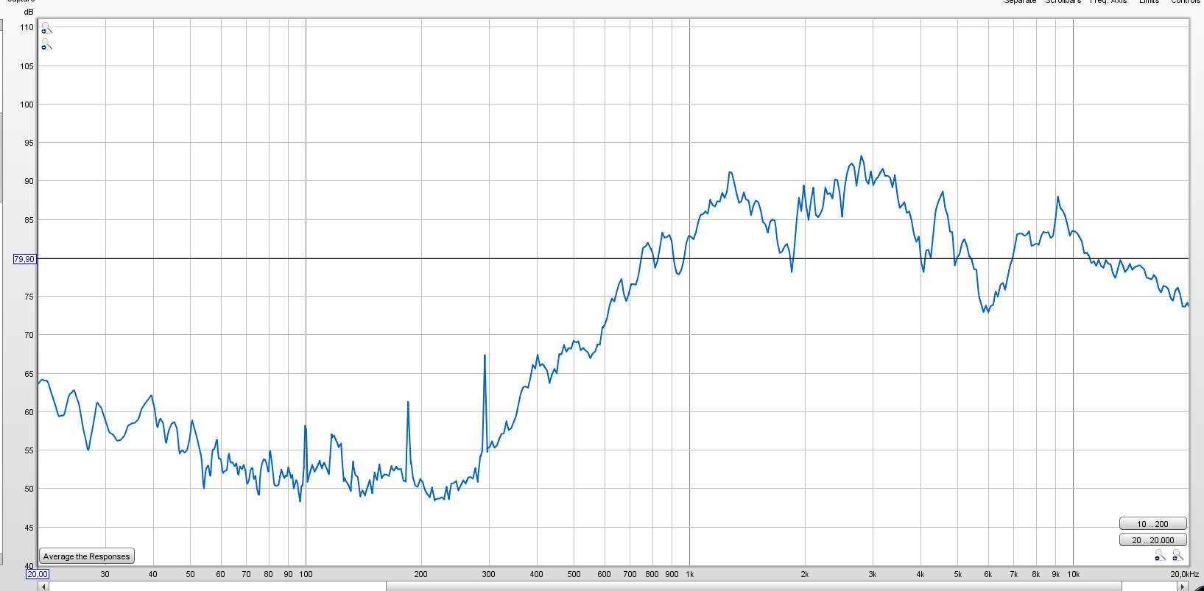Click the horizontal zoom-in magnifier near 20 .. 20.000
The height and width of the screenshot is (591, 1204).
tap(1177, 556)
